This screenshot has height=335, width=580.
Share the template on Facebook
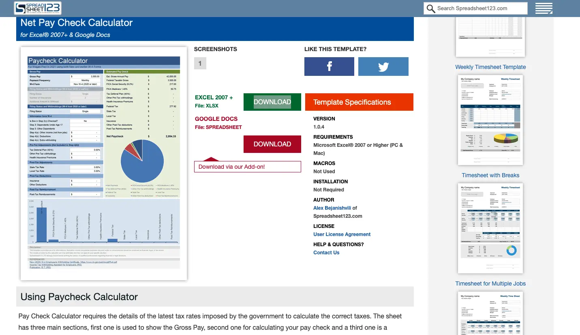point(329,66)
